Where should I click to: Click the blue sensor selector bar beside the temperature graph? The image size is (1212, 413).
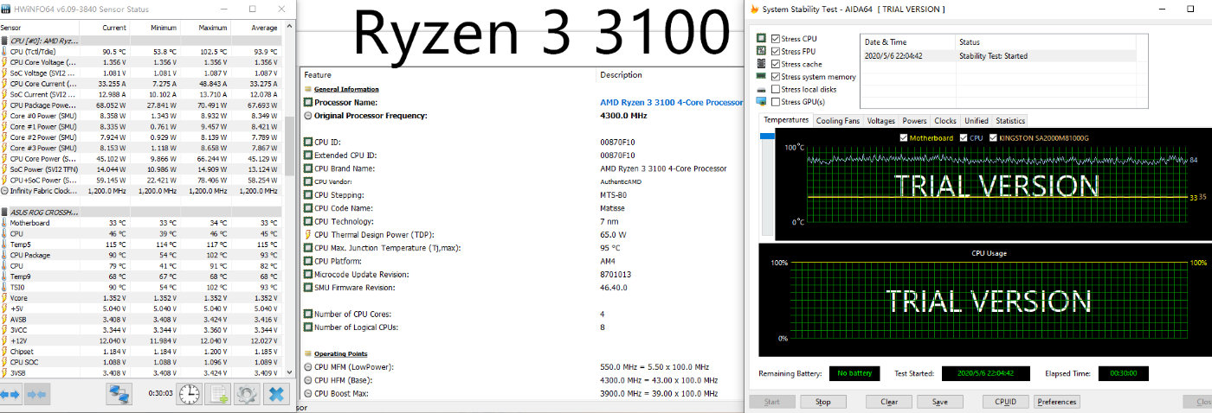[x=765, y=136]
